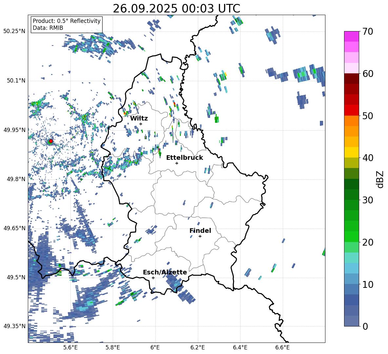The image size is (388, 354).
Task: Click the 50.25°N latitude tick label
Action: pyautogui.click(x=14, y=31)
